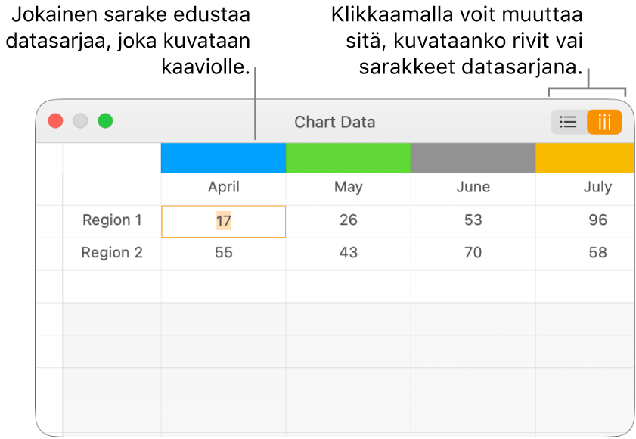Select the July column header cell

pos(597,187)
